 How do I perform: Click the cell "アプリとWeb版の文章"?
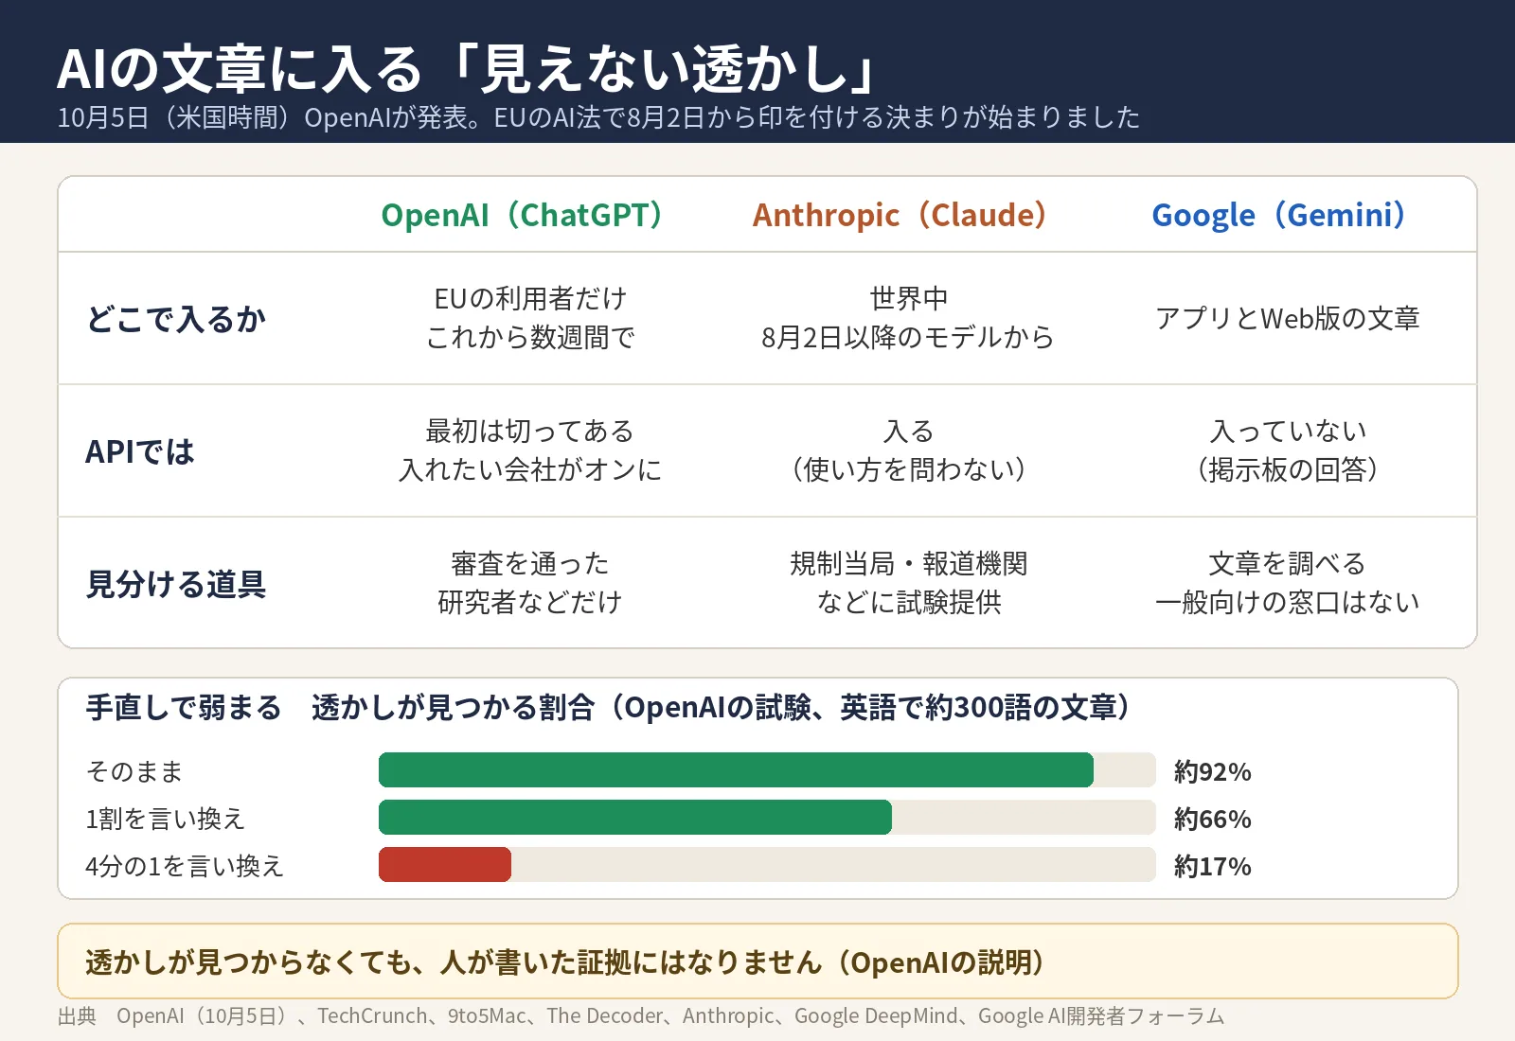coord(1288,318)
